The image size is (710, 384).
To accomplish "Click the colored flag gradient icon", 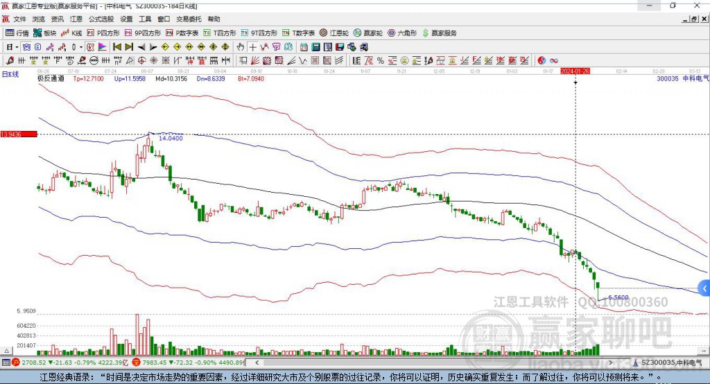I will [103, 47].
